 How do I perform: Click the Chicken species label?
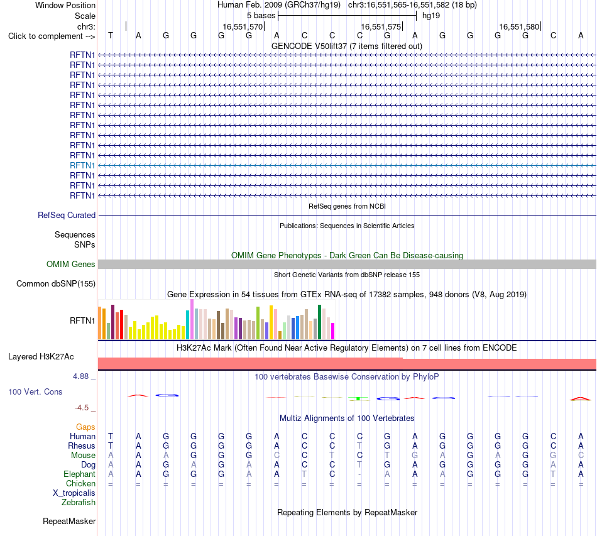click(x=80, y=483)
